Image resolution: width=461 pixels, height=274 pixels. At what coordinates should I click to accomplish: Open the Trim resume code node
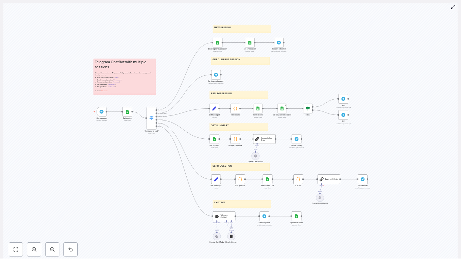coord(235,108)
